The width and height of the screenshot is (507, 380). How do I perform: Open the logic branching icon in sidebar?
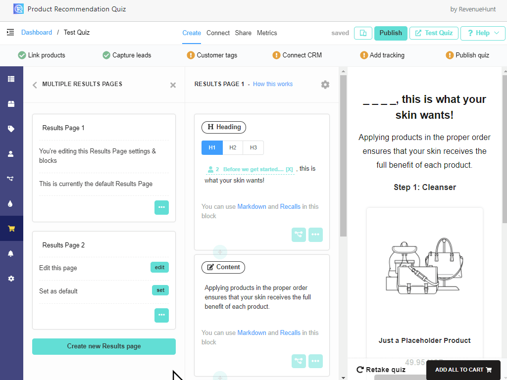click(10, 178)
